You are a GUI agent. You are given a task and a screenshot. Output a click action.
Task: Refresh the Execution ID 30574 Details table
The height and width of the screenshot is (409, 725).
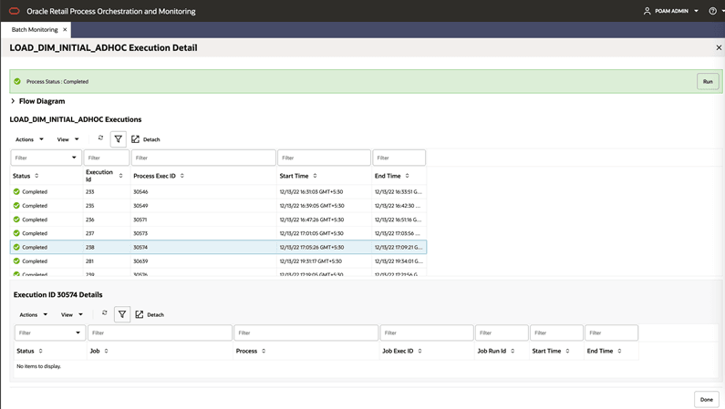click(105, 313)
